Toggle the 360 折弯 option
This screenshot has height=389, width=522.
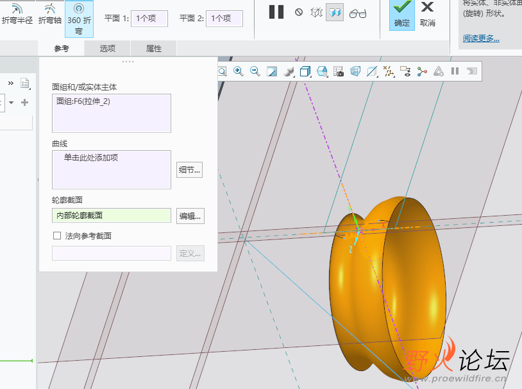tap(79, 19)
